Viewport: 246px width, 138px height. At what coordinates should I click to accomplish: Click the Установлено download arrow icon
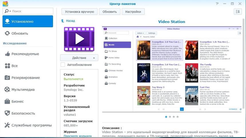7,21
